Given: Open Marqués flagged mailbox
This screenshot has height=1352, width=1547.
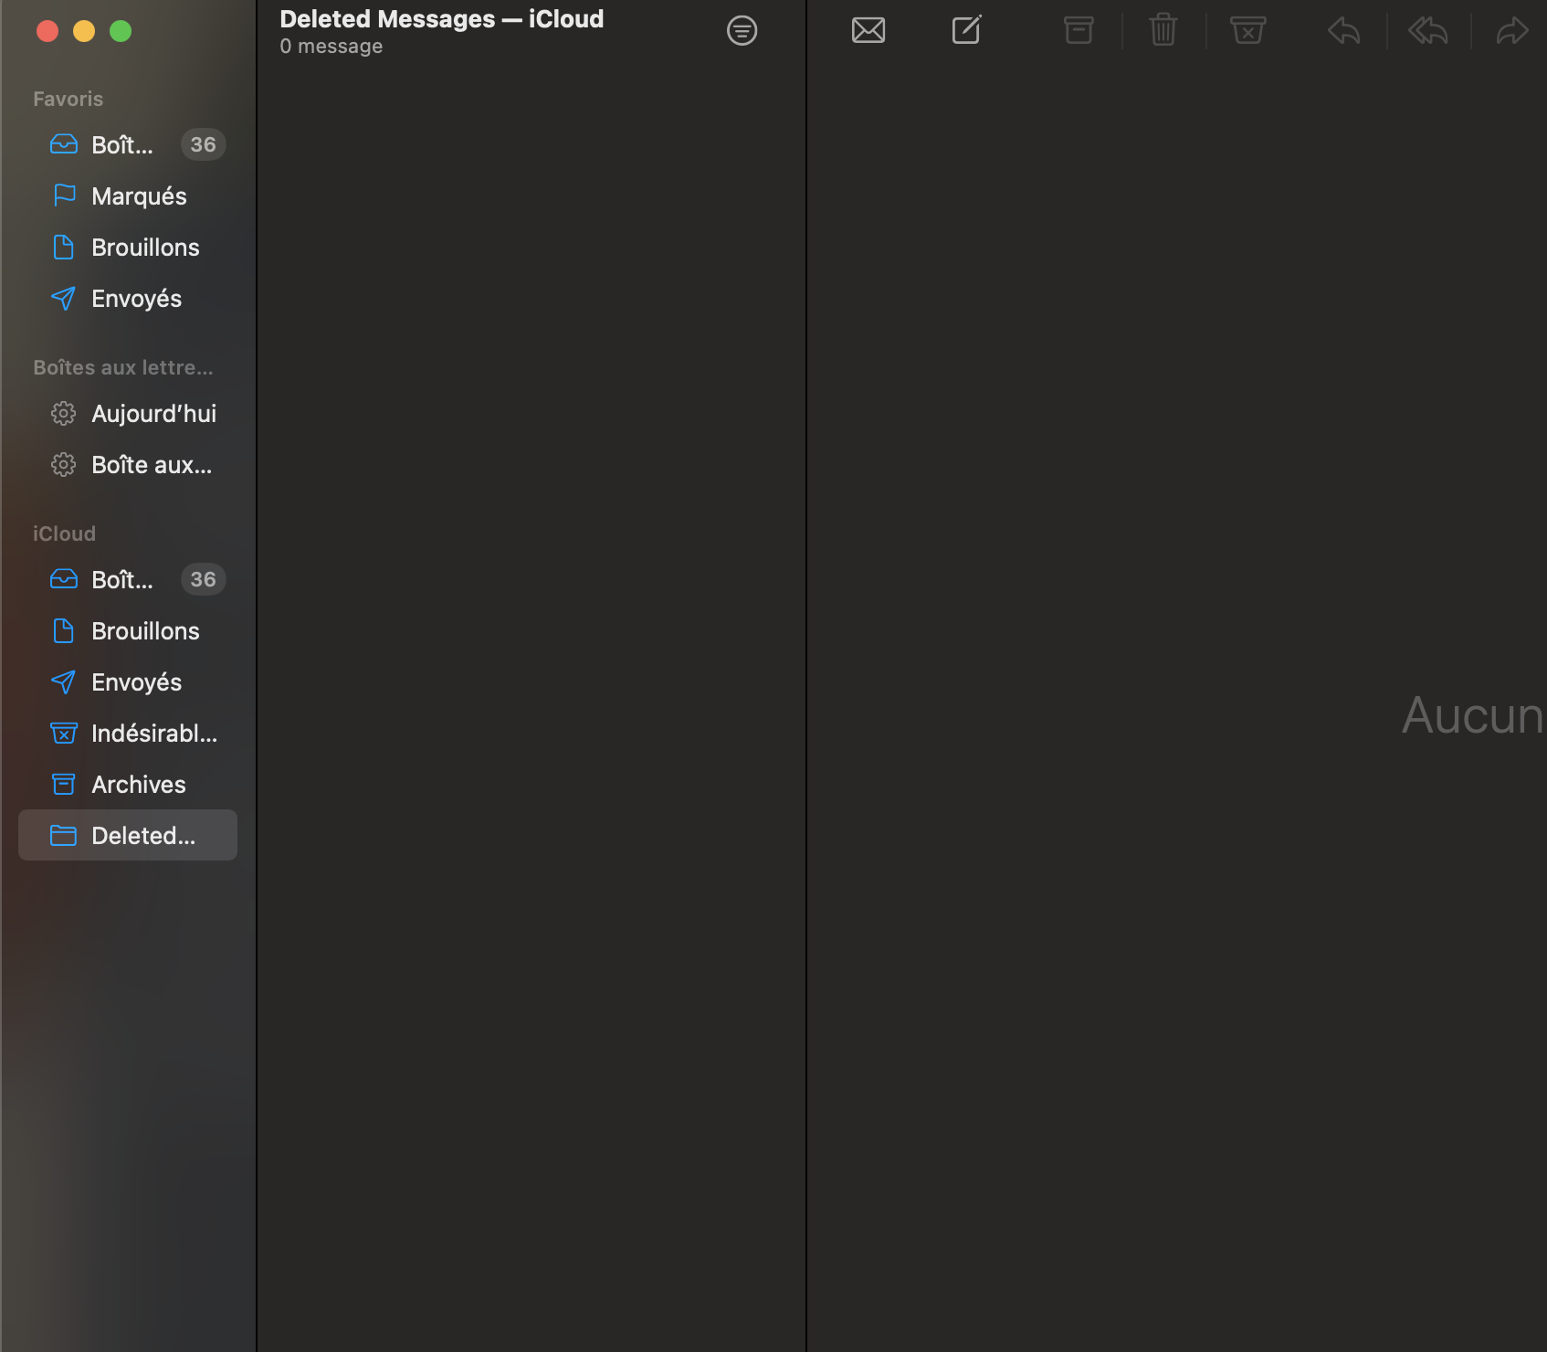Looking at the screenshot, I should [139, 196].
